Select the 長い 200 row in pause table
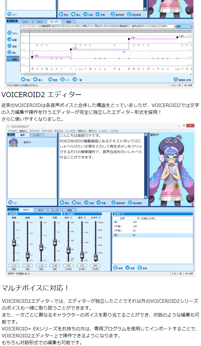 (x=153, y=222)
